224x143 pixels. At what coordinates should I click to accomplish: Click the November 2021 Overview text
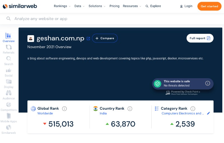[49, 47]
